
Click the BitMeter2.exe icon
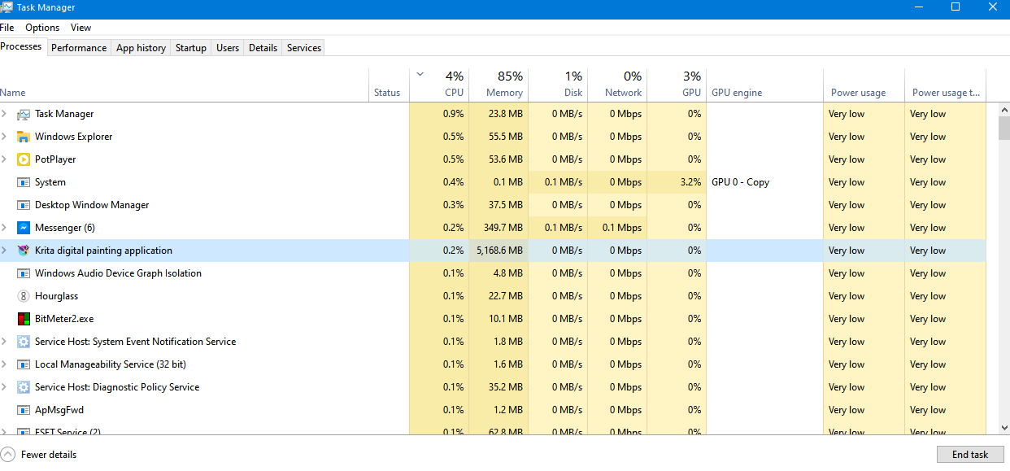click(24, 319)
